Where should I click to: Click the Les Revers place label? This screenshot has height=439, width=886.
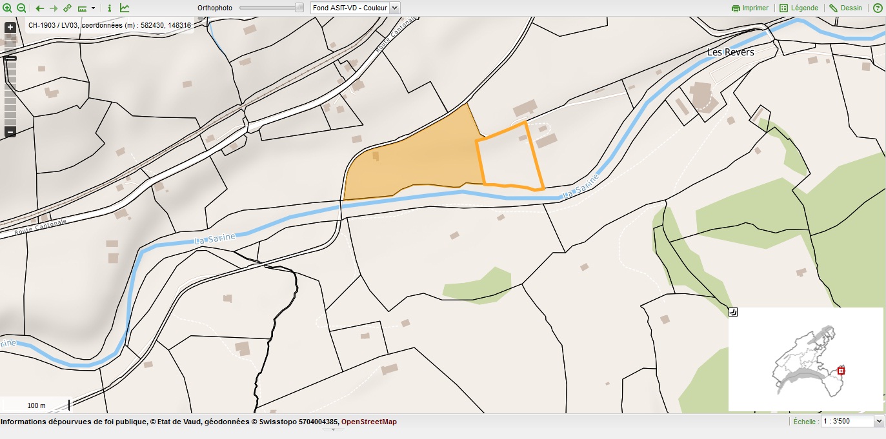[730, 52]
